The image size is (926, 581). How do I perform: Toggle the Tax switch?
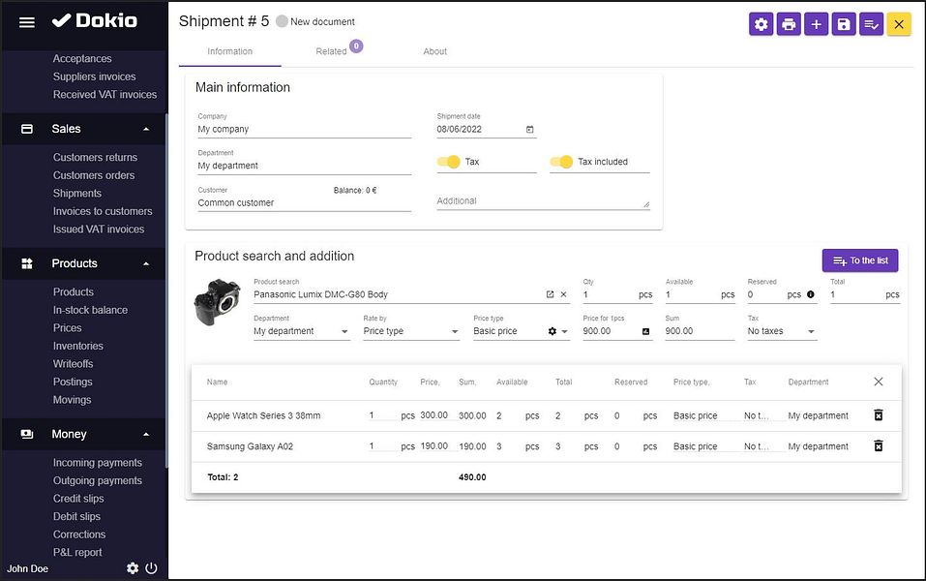(448, 162)
